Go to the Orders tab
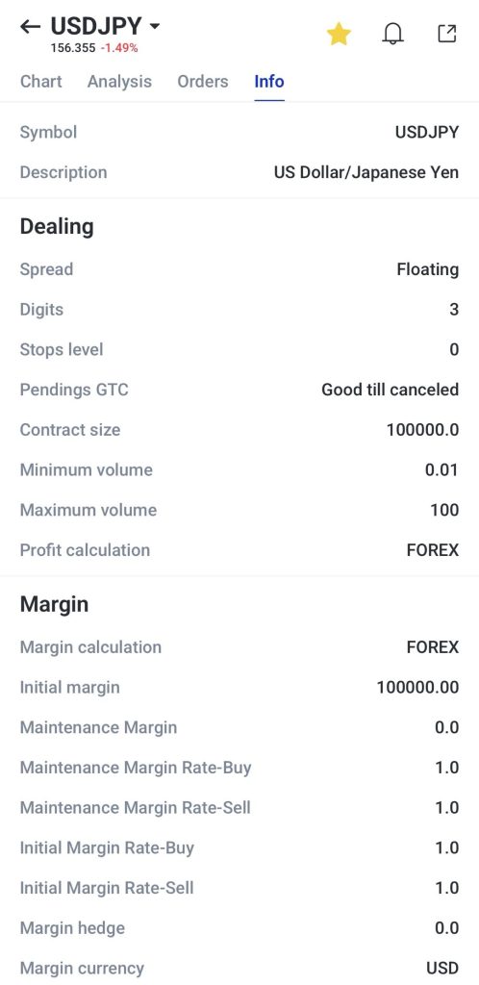This screenshot has height=985, width=479. tap(203, 82)
